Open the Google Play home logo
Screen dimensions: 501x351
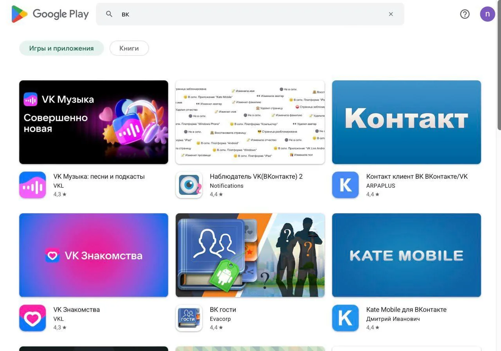click(50, 14)
